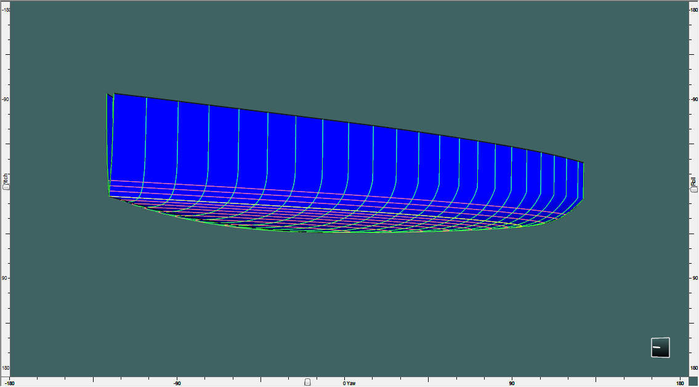Click the Pitch slider handle on left ruler
Image resolution: width=699 pixels, height=387 pixels.
[6, 187]
